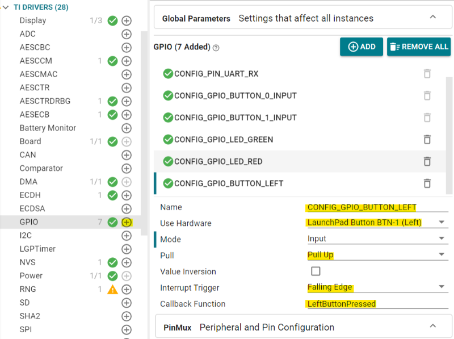454x339 pixels.
Task: Click the RNG warning triangle icon
Action: (112, 289)
